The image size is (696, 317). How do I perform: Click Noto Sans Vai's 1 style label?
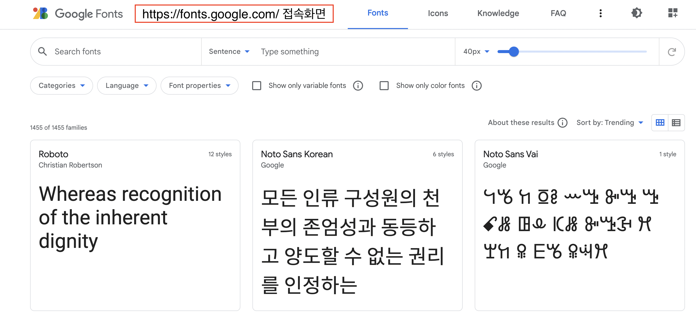coord(668,154)
